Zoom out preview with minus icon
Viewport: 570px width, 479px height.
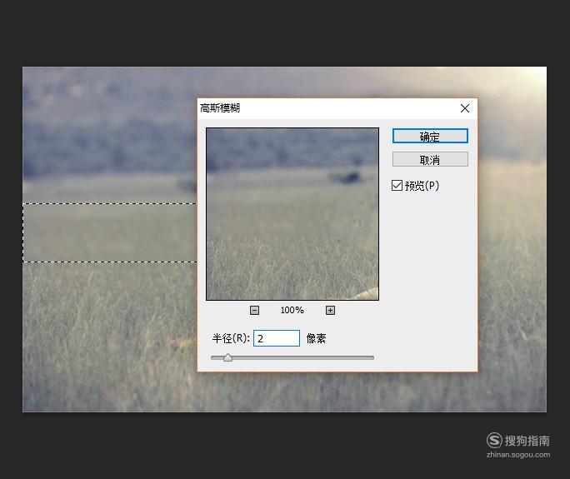pyautogui.click(x=254, y=311)
